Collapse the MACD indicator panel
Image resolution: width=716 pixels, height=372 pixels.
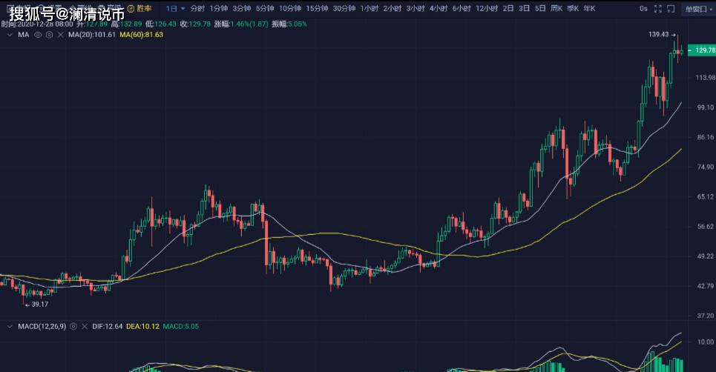point(9,327)
